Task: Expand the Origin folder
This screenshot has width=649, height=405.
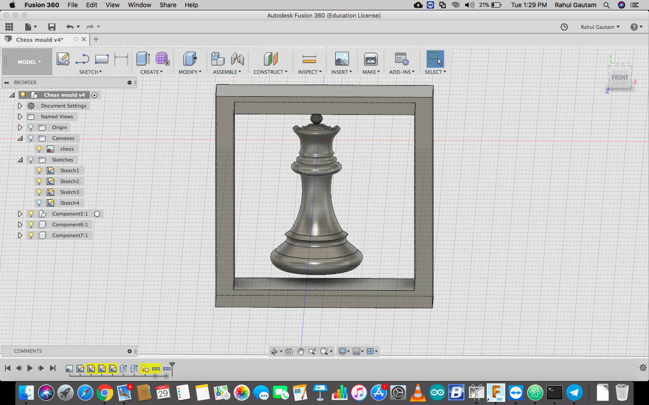Action: 20,127
